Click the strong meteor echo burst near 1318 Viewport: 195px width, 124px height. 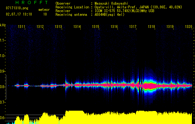(150, 86)
